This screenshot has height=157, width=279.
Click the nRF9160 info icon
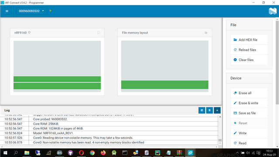(x=29, y=32)
